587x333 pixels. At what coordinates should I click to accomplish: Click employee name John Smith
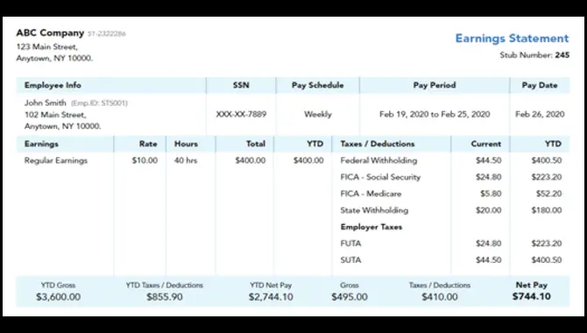click(46, 103)
